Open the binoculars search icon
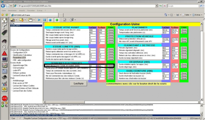The image size is (205, 120). tap(4, 41)
